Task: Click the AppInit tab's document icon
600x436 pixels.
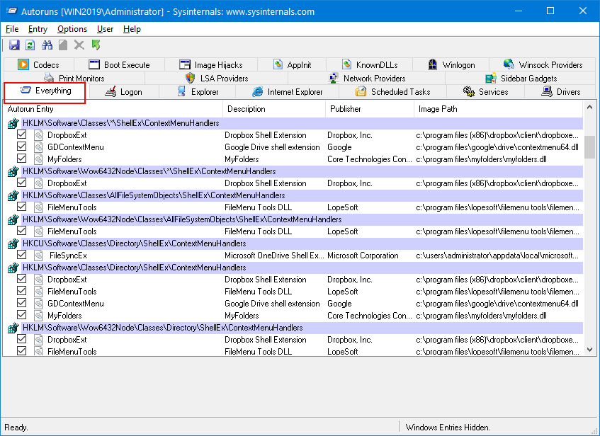Action: pyautogui.click(x=278, y=64)
